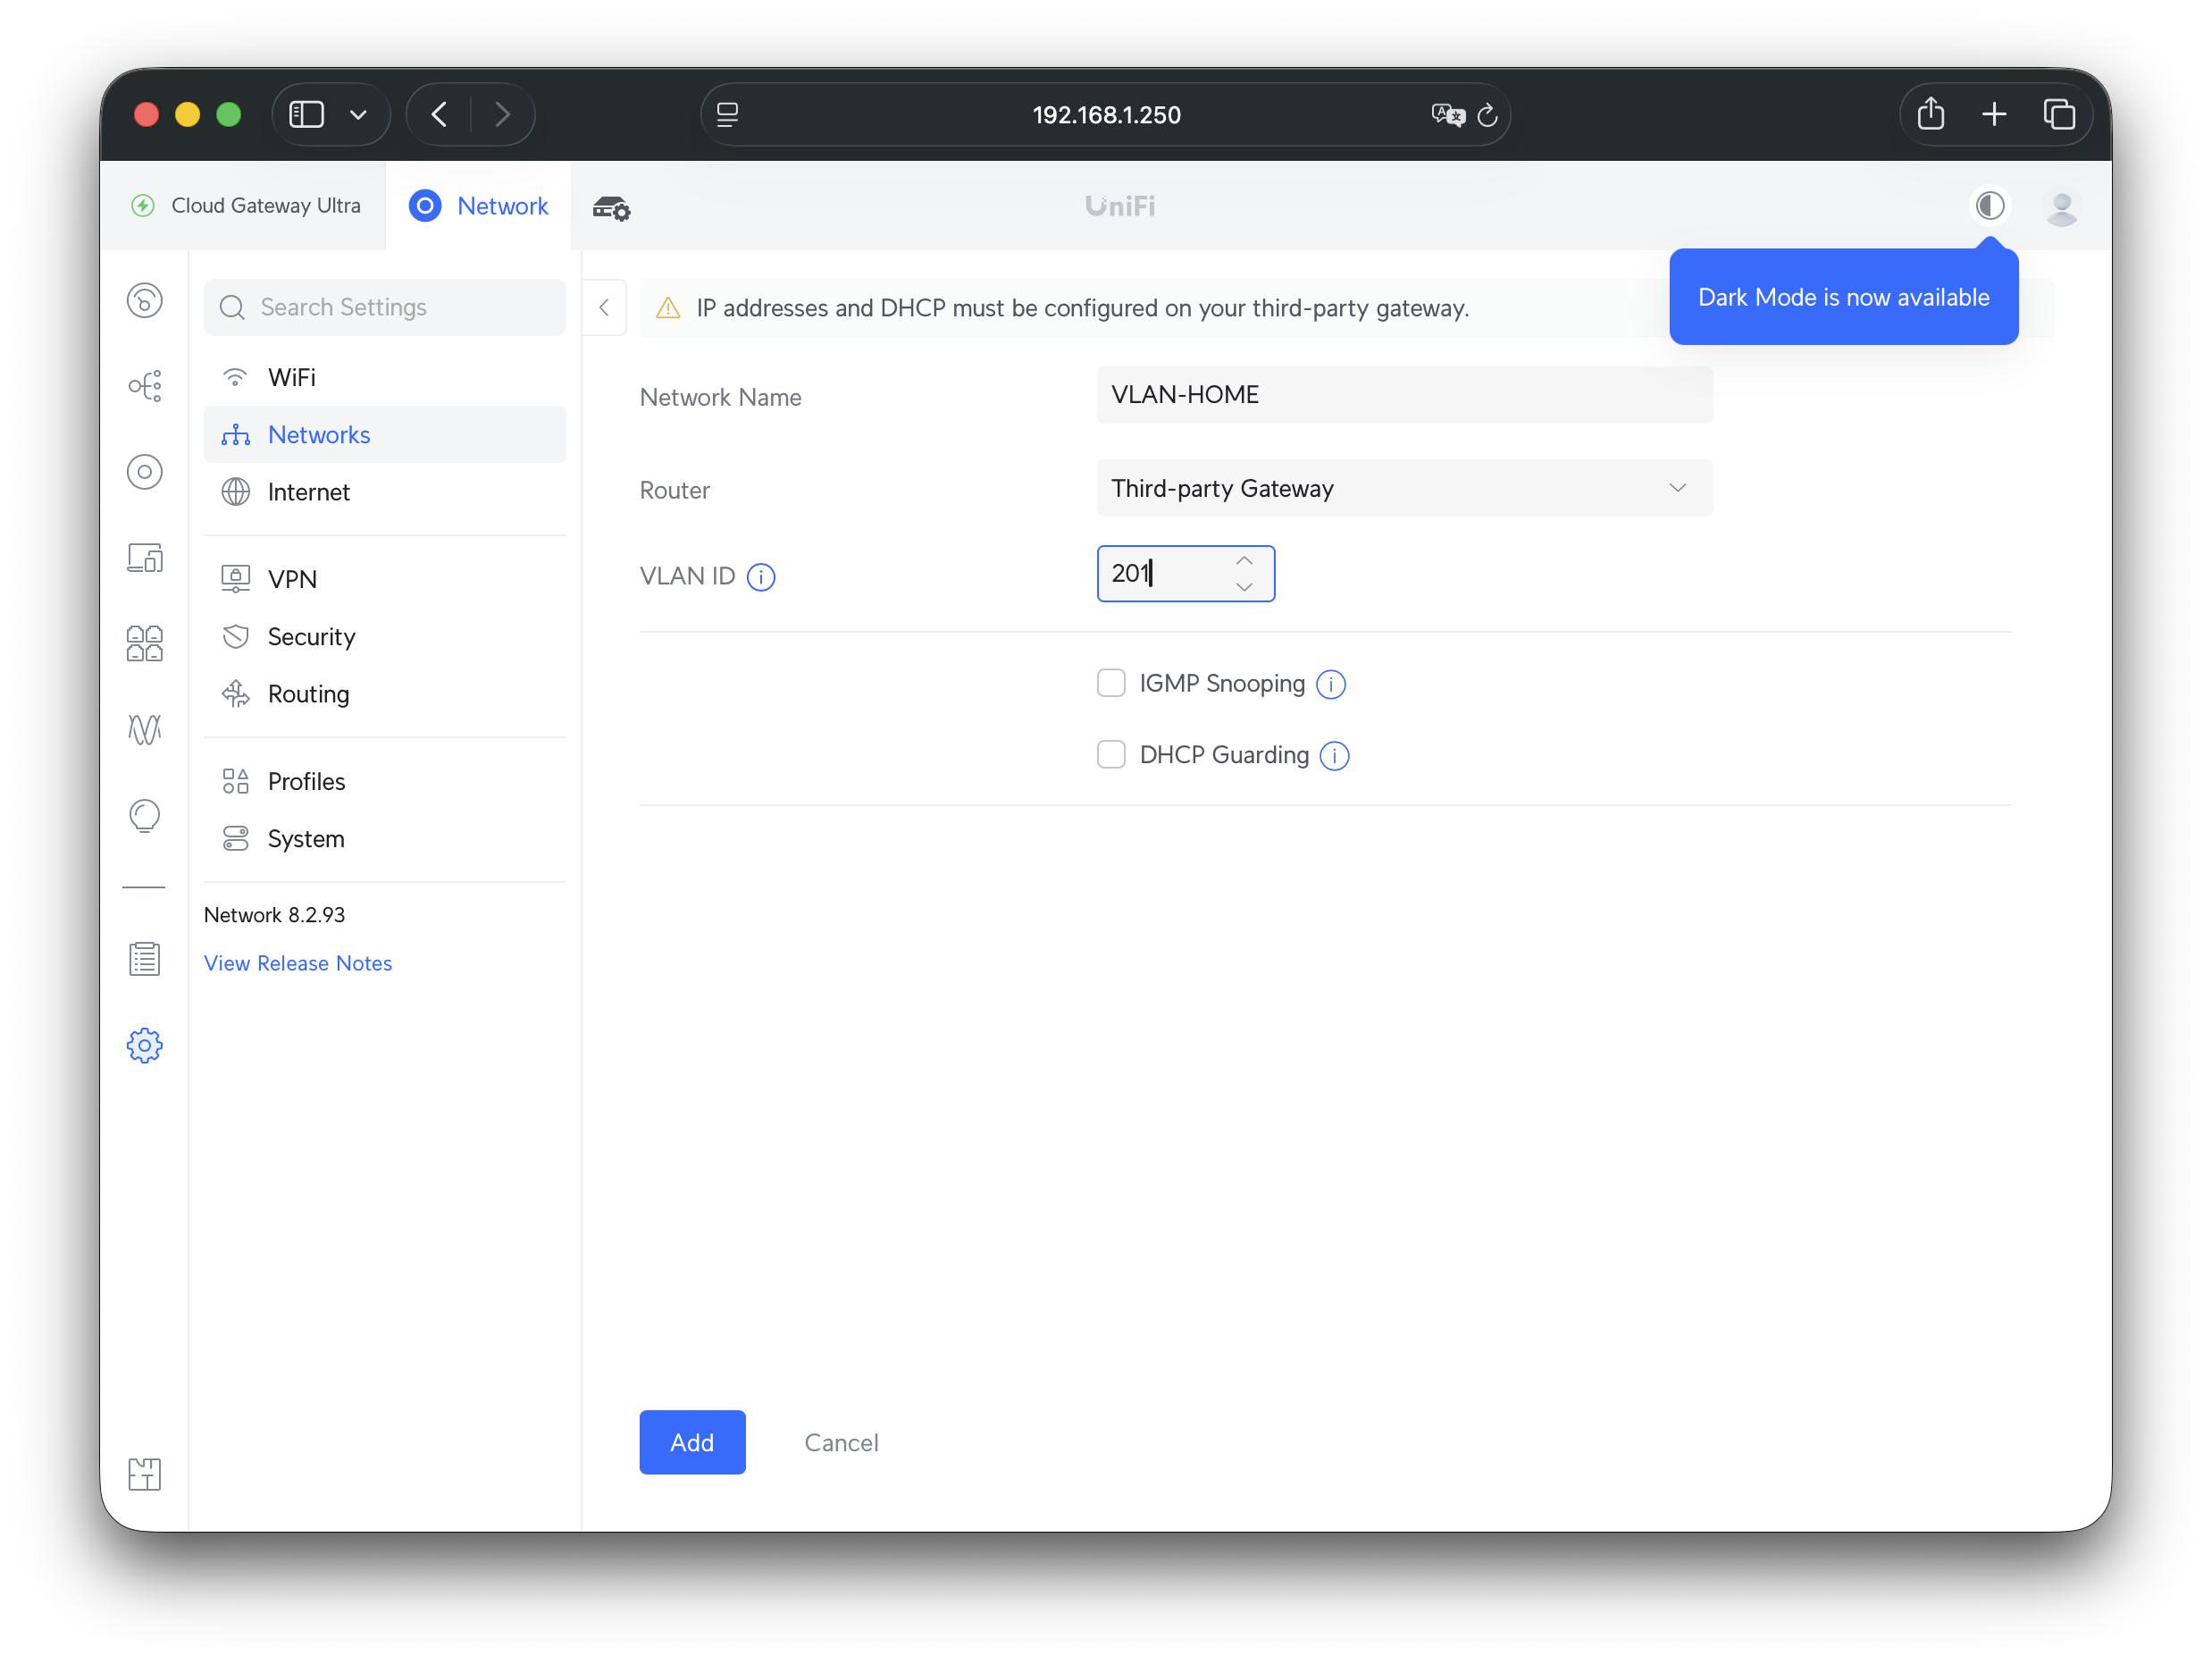Open the Logs list icon in sidebar
The width and height of the screenshot is (2212, 1664).
[144, 959]
